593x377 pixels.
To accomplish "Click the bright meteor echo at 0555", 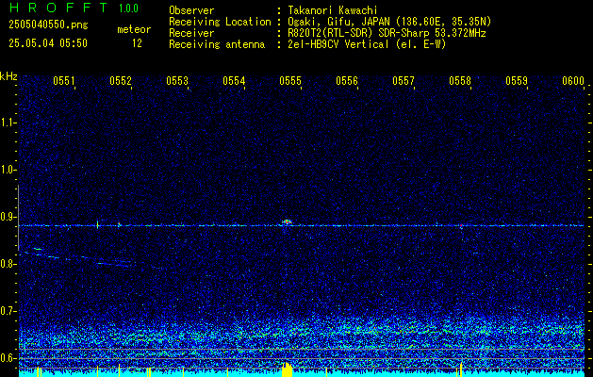I will 287,222.
